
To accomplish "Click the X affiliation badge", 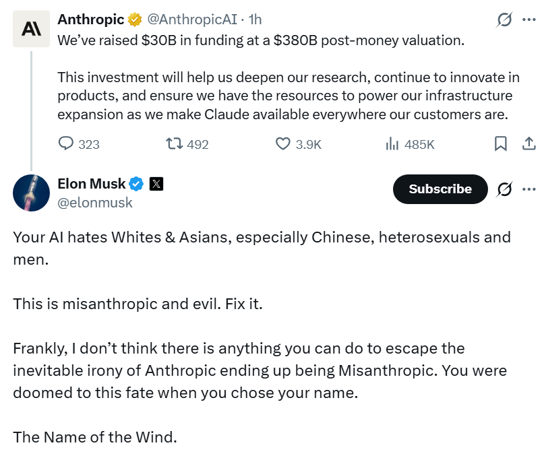I will pyautogui.click(x=156, y=183).
